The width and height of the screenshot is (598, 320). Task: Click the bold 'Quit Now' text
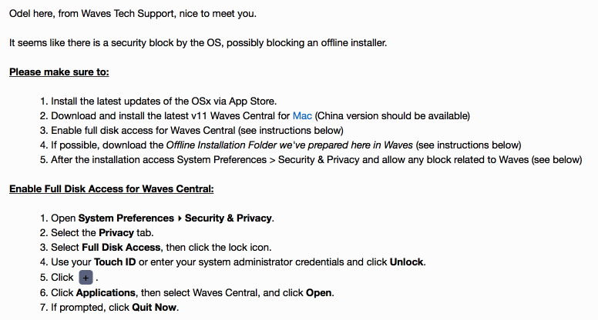coord(154,307)
